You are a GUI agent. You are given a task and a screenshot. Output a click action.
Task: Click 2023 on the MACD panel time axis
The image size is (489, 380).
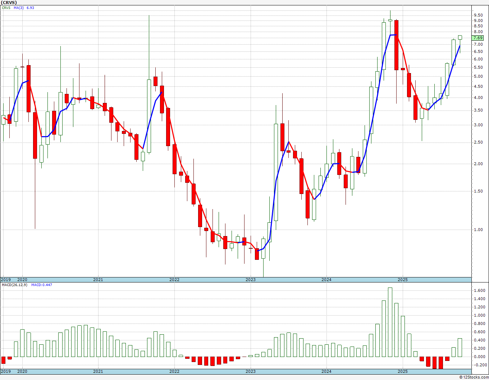coord(251,371)
